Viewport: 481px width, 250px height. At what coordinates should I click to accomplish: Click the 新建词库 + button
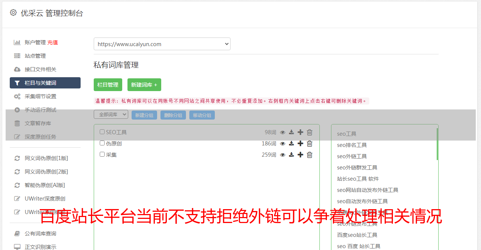tap(144, 85)
